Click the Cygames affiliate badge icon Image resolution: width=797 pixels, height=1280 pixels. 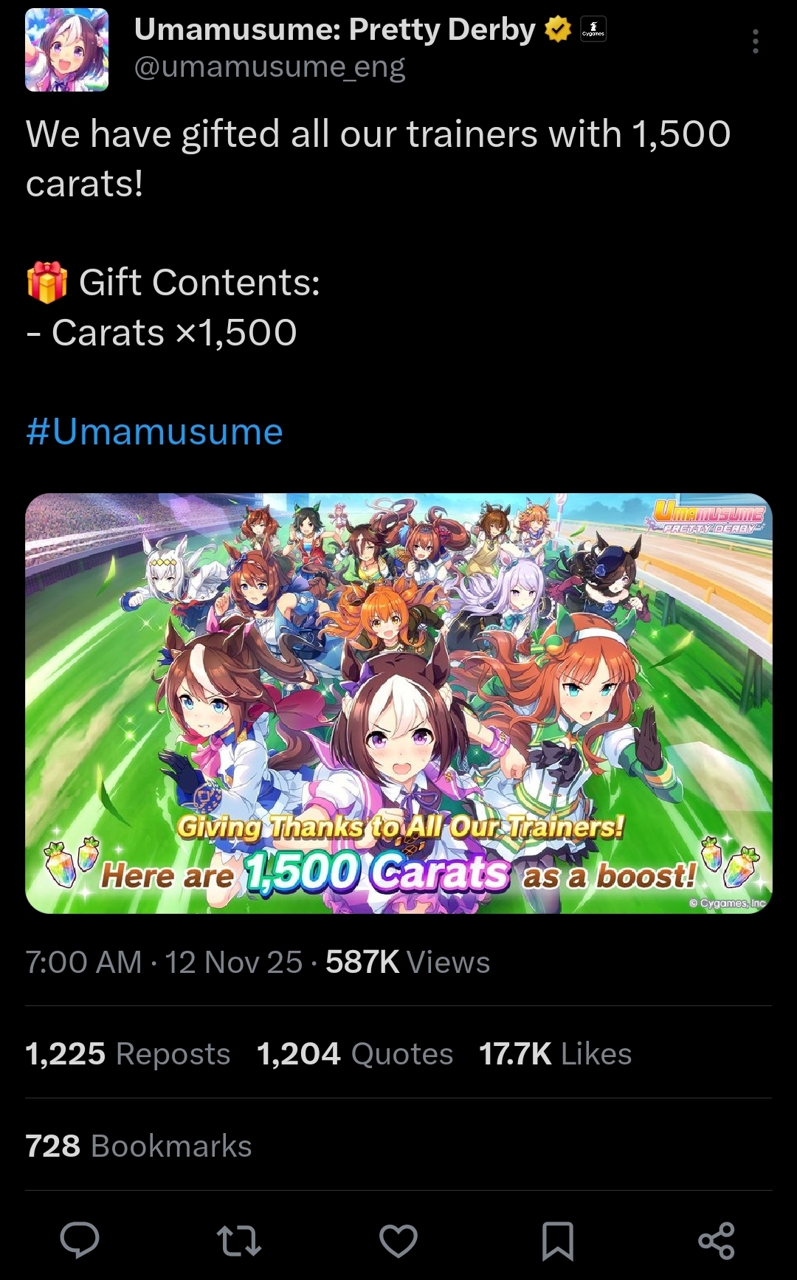point(593,30)
